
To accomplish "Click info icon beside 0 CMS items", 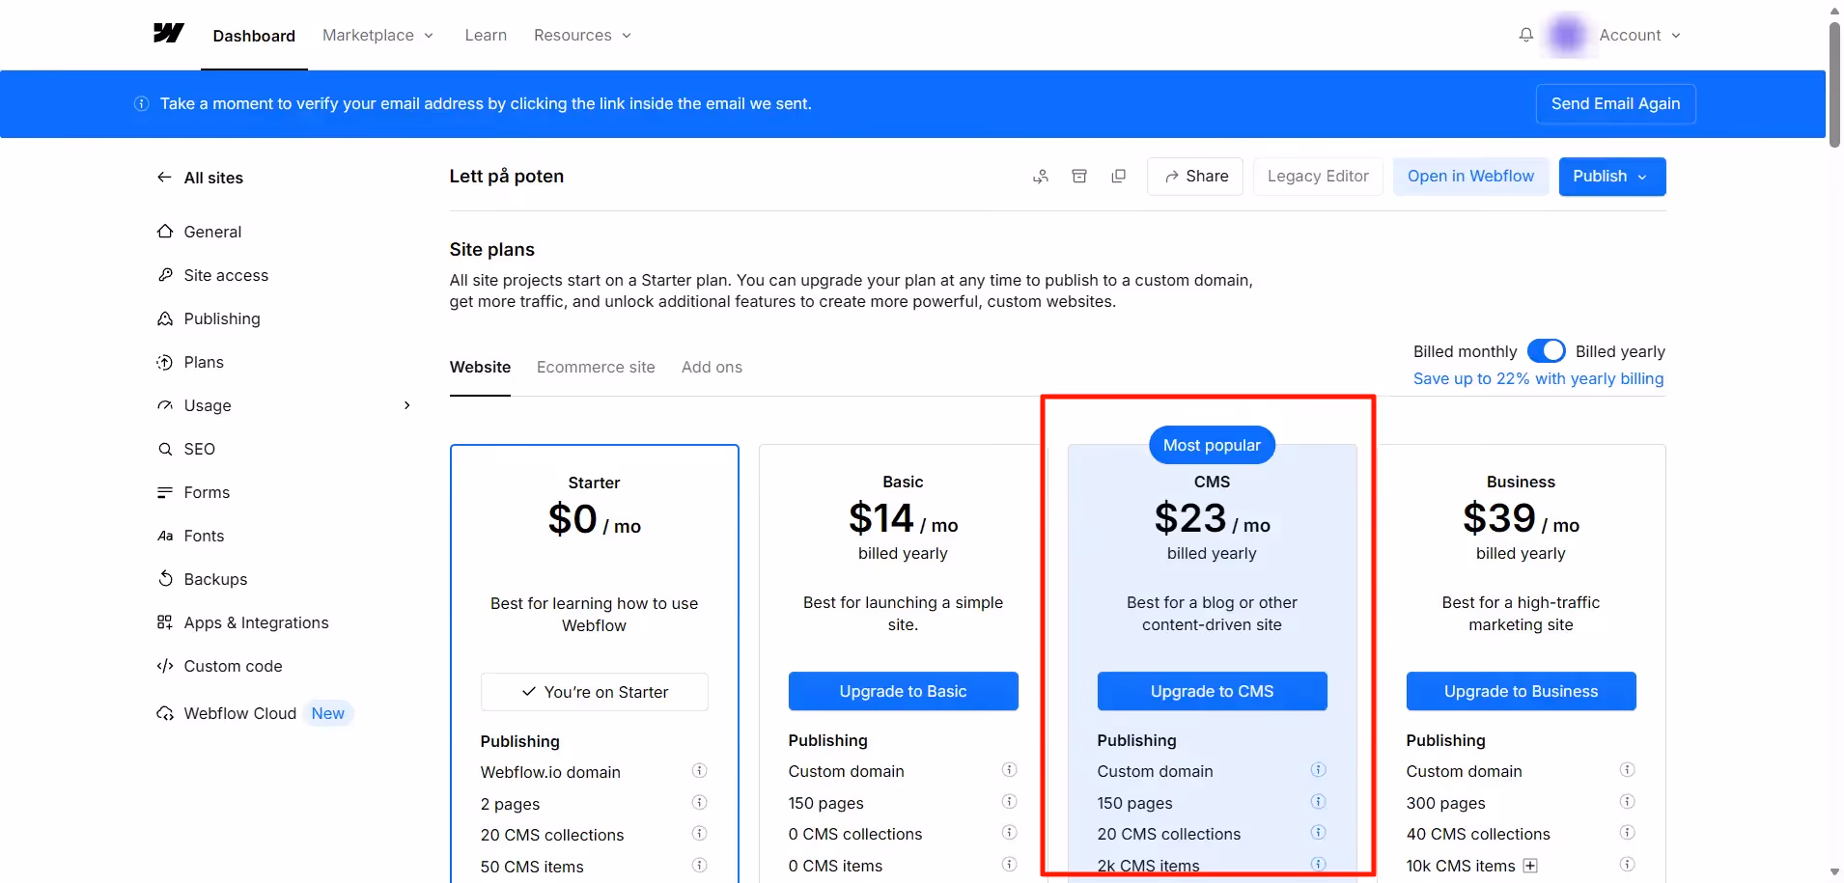I will pyautogui.click(x=1009, y=864).
